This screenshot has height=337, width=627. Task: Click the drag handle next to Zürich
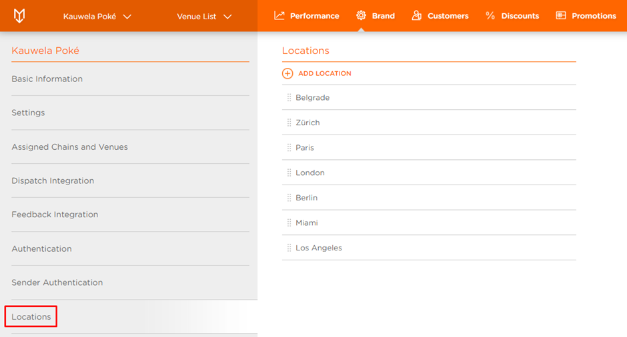tap(289, 123)
